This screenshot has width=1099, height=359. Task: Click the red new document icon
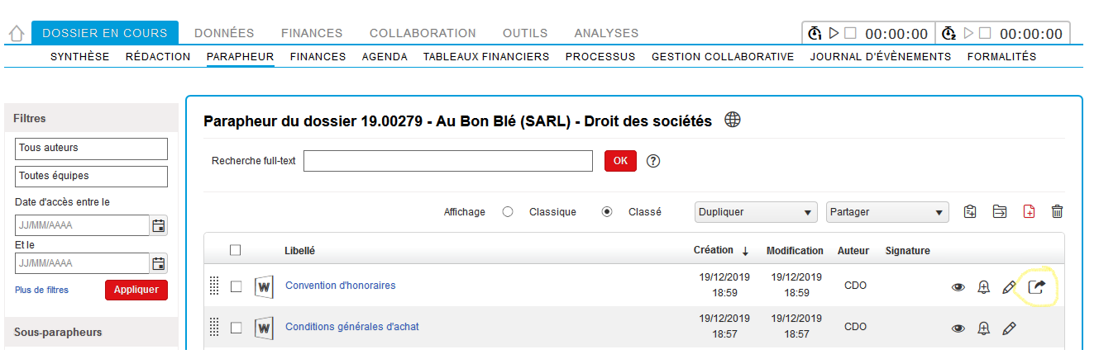(x=1029, y=211)
